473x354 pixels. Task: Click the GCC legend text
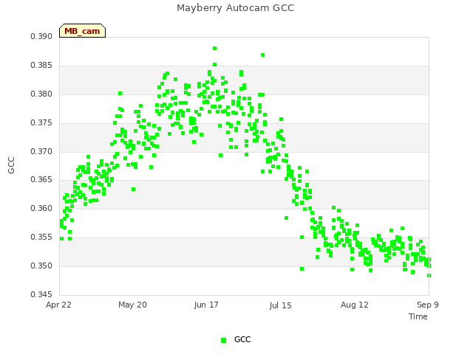(x=242, y=339)
